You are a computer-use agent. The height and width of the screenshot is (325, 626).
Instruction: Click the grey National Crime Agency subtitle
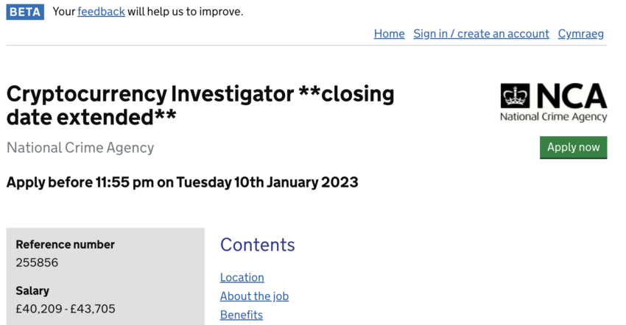[80, 148]
